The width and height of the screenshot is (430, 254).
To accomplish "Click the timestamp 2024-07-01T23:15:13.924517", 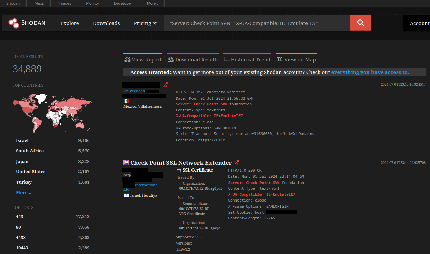I will tap(403, 84).
